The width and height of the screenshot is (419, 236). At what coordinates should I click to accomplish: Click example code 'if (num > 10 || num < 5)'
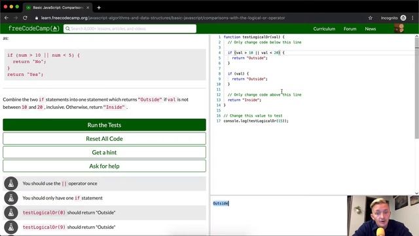click(44, 55)
